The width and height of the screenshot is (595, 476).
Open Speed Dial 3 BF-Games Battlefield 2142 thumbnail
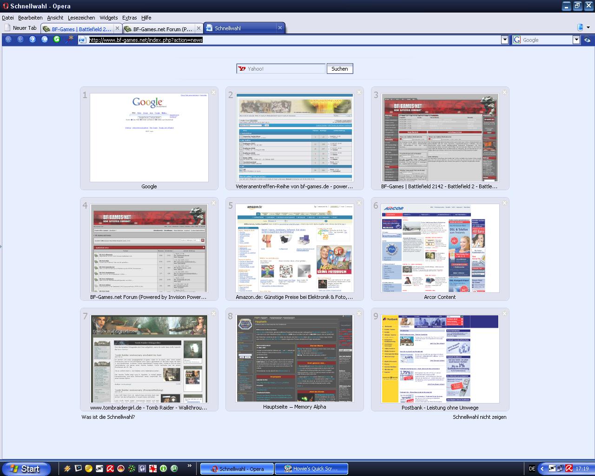(x=440, y=138)
